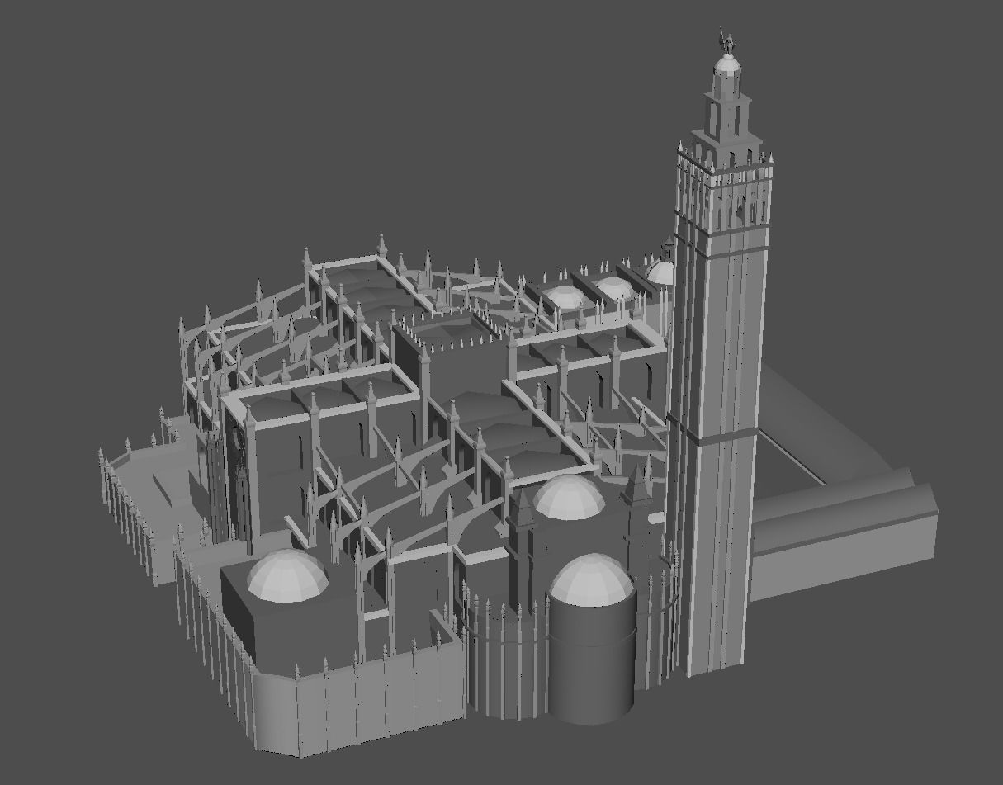The image size is (1003, 785).
Task: Select the long gabled wing beside the tower
Action: (842, 532)
